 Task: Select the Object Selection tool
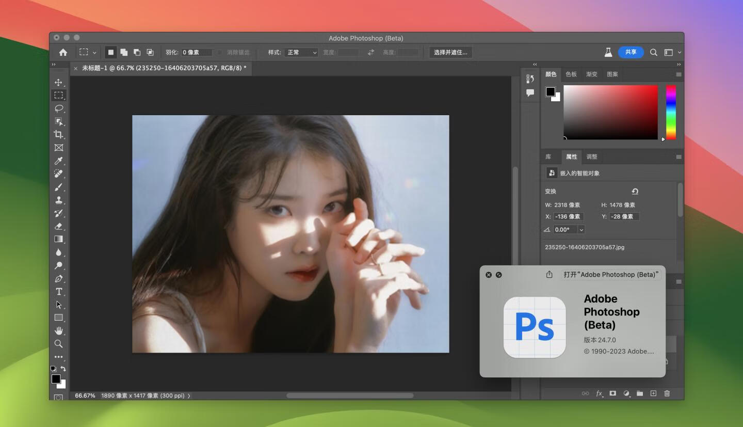[58, 121]
